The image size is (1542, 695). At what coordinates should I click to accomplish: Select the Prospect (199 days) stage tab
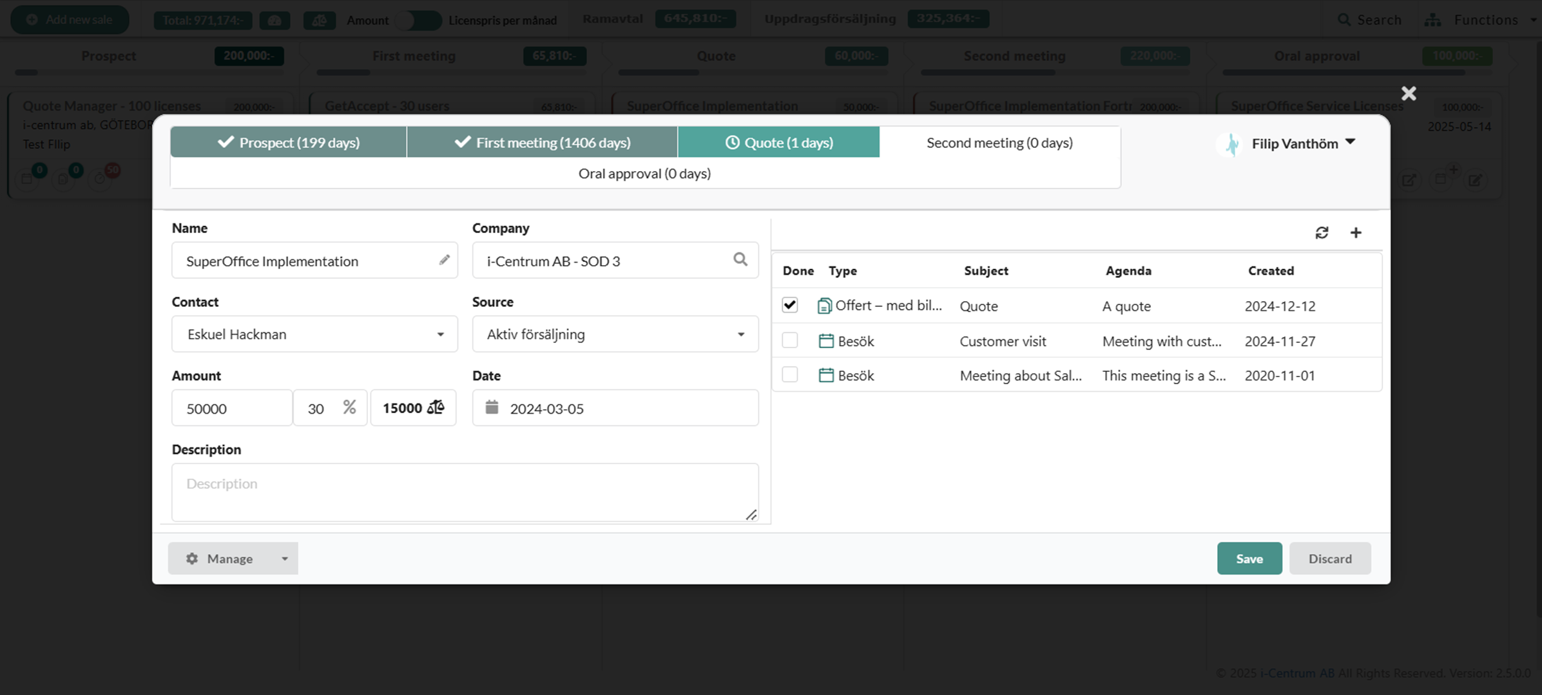click(289, 142)
